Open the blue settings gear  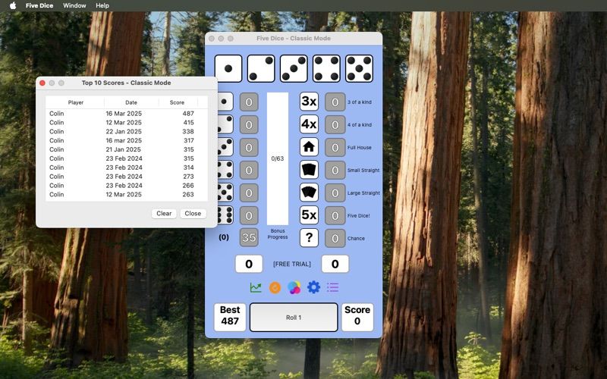pos(313,287)
